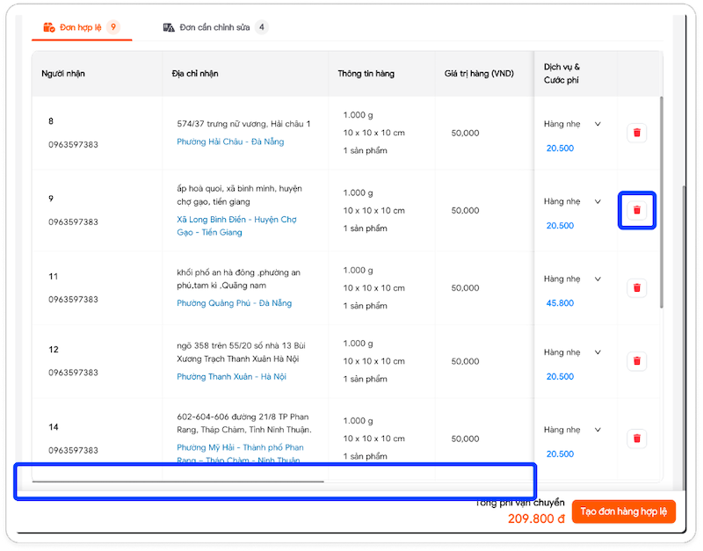Click Phường Hải Châu - Đà Nẵng link
This screenshot has width=703, height=551.
230,141
